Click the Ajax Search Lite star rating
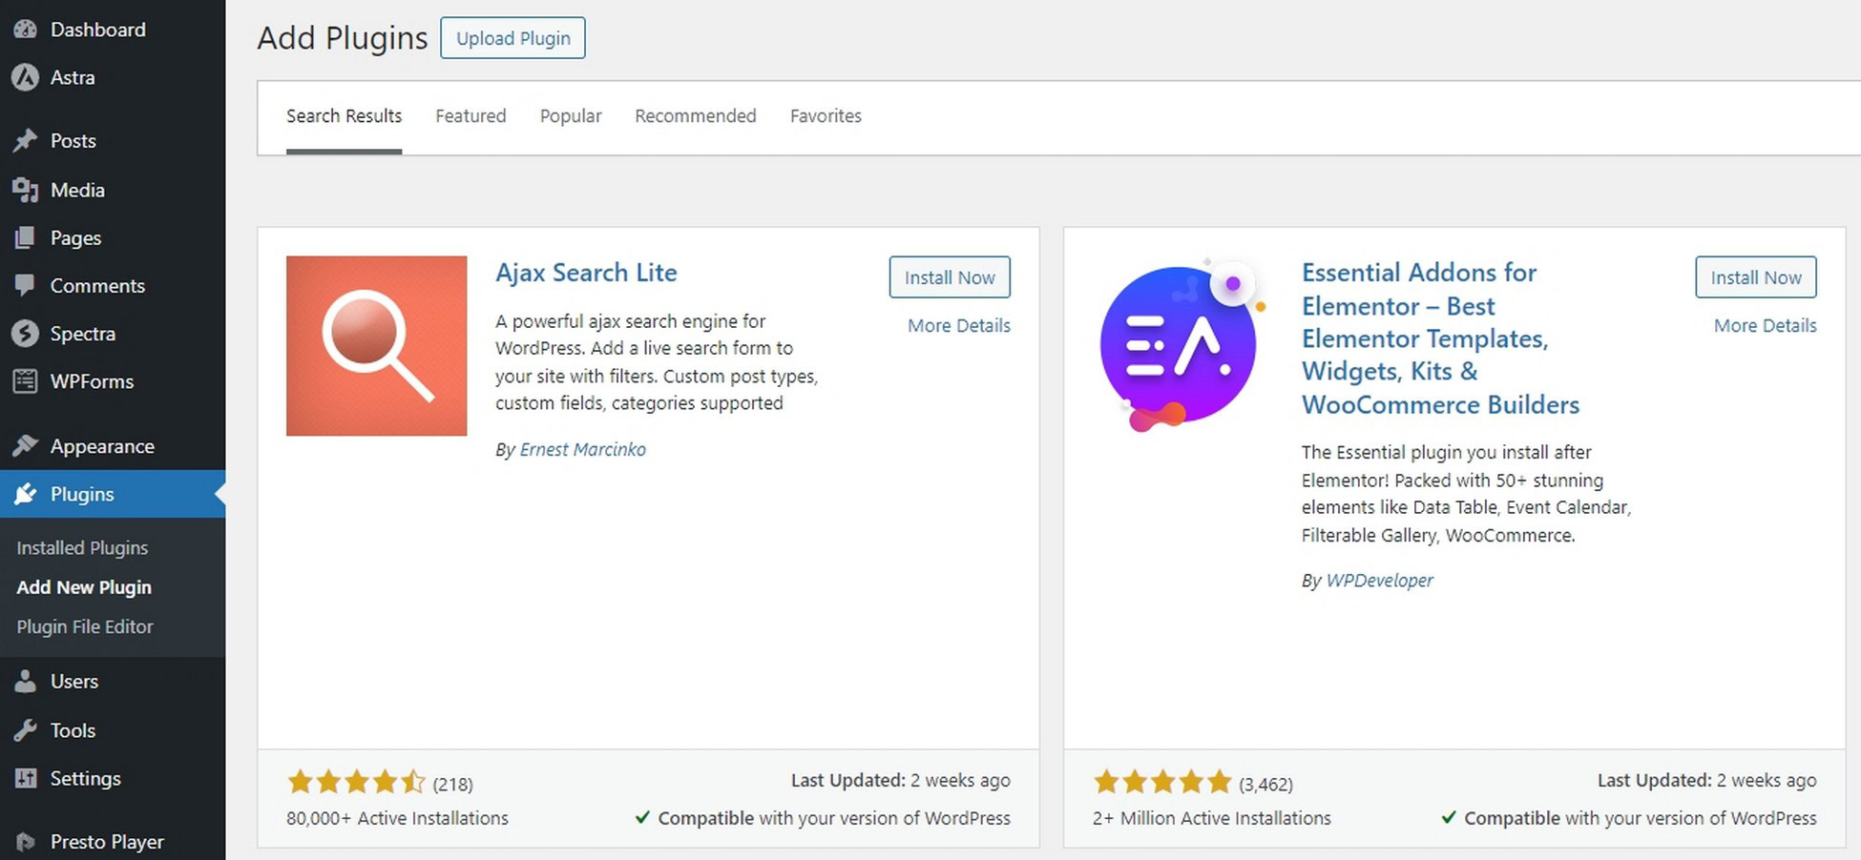This screenshot has width=1861, height=860. point(356,783)
